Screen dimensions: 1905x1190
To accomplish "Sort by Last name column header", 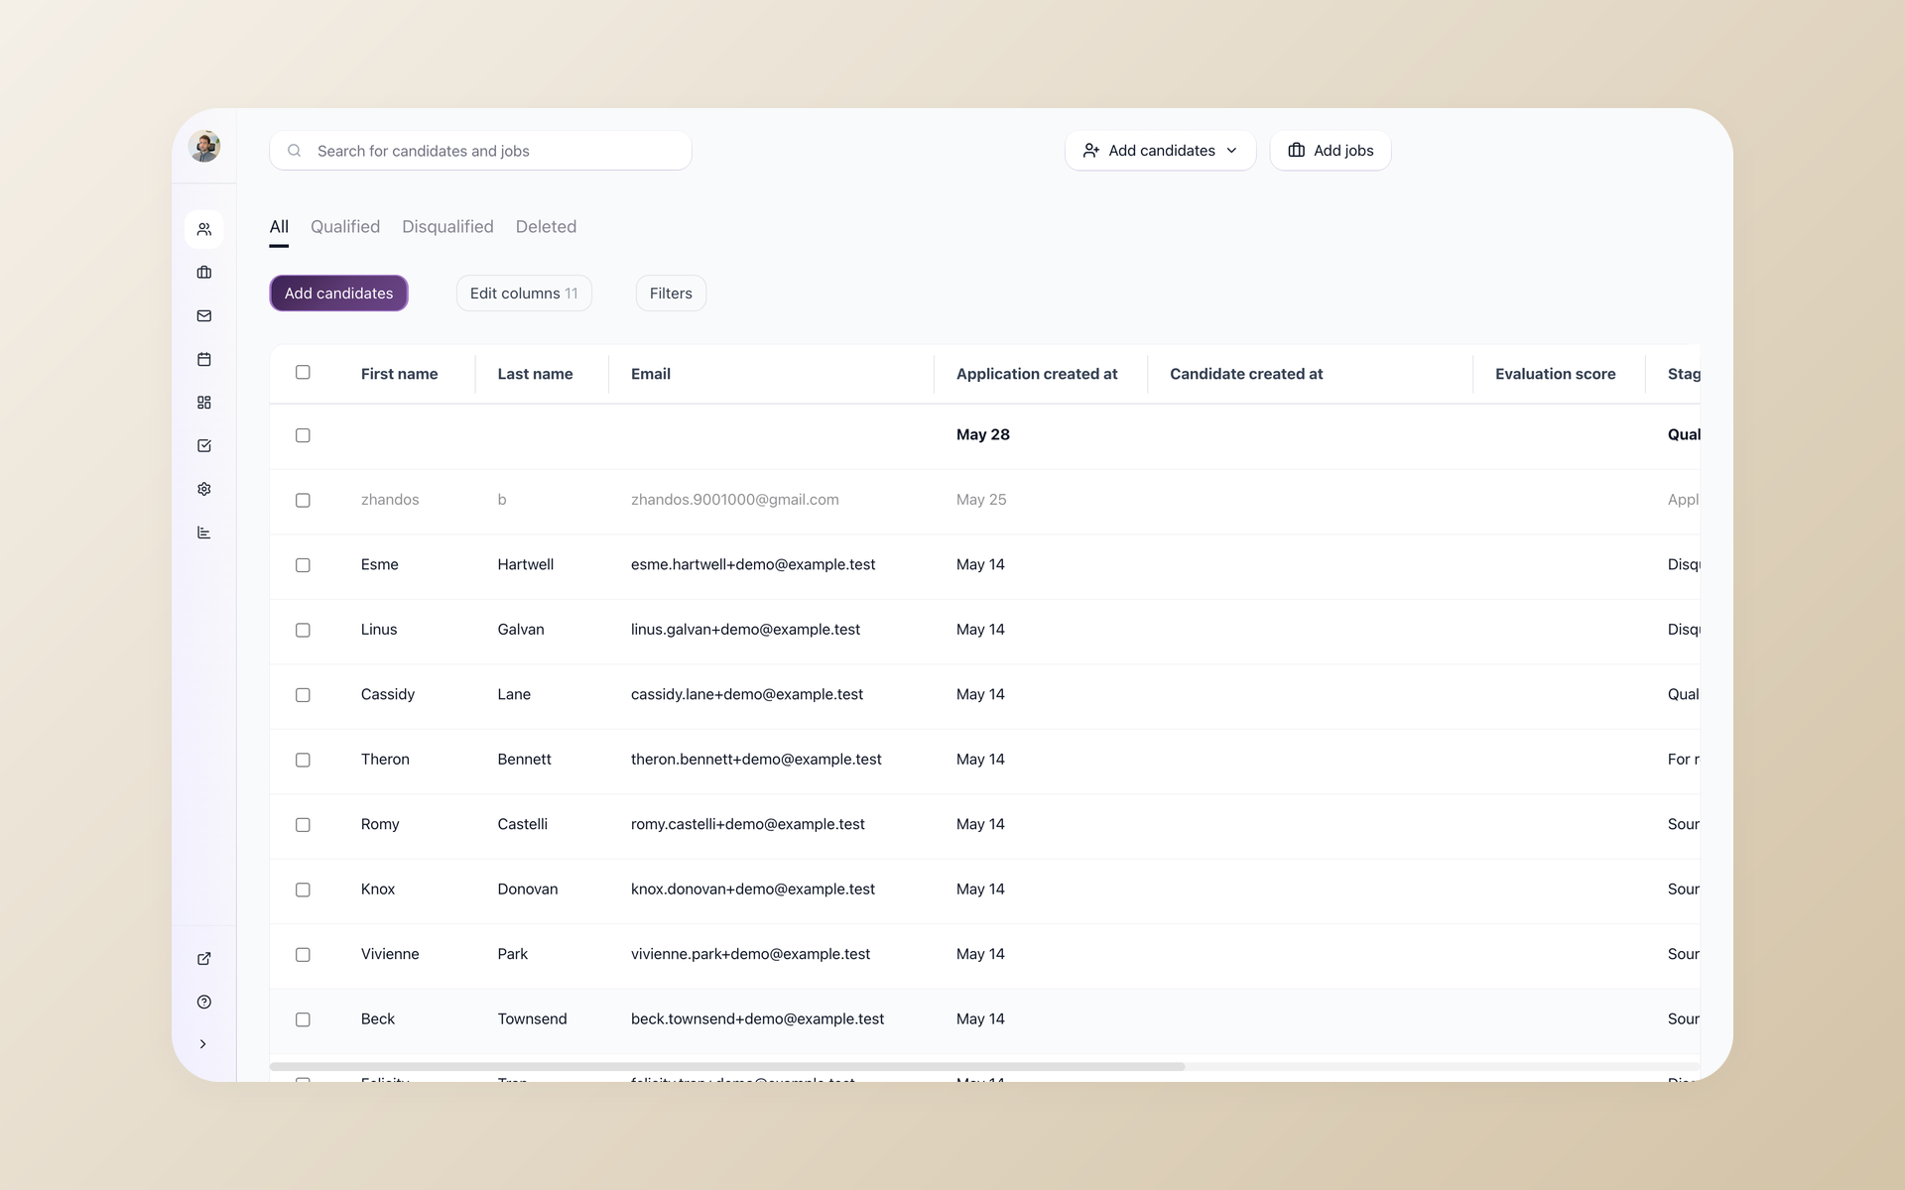I will coord(535,374).
